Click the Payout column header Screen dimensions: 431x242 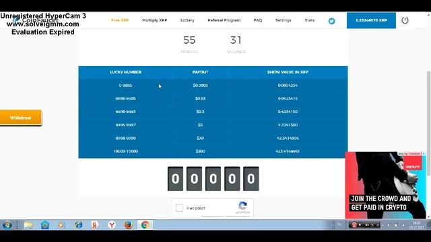point(200,72)
